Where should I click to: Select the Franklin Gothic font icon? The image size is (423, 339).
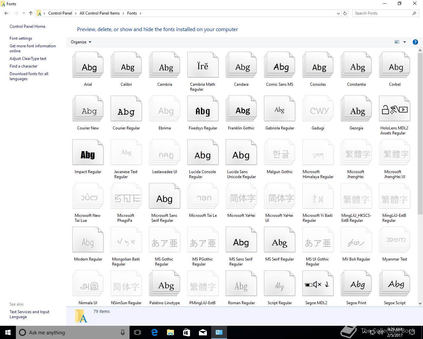click(x=241, y=109)
